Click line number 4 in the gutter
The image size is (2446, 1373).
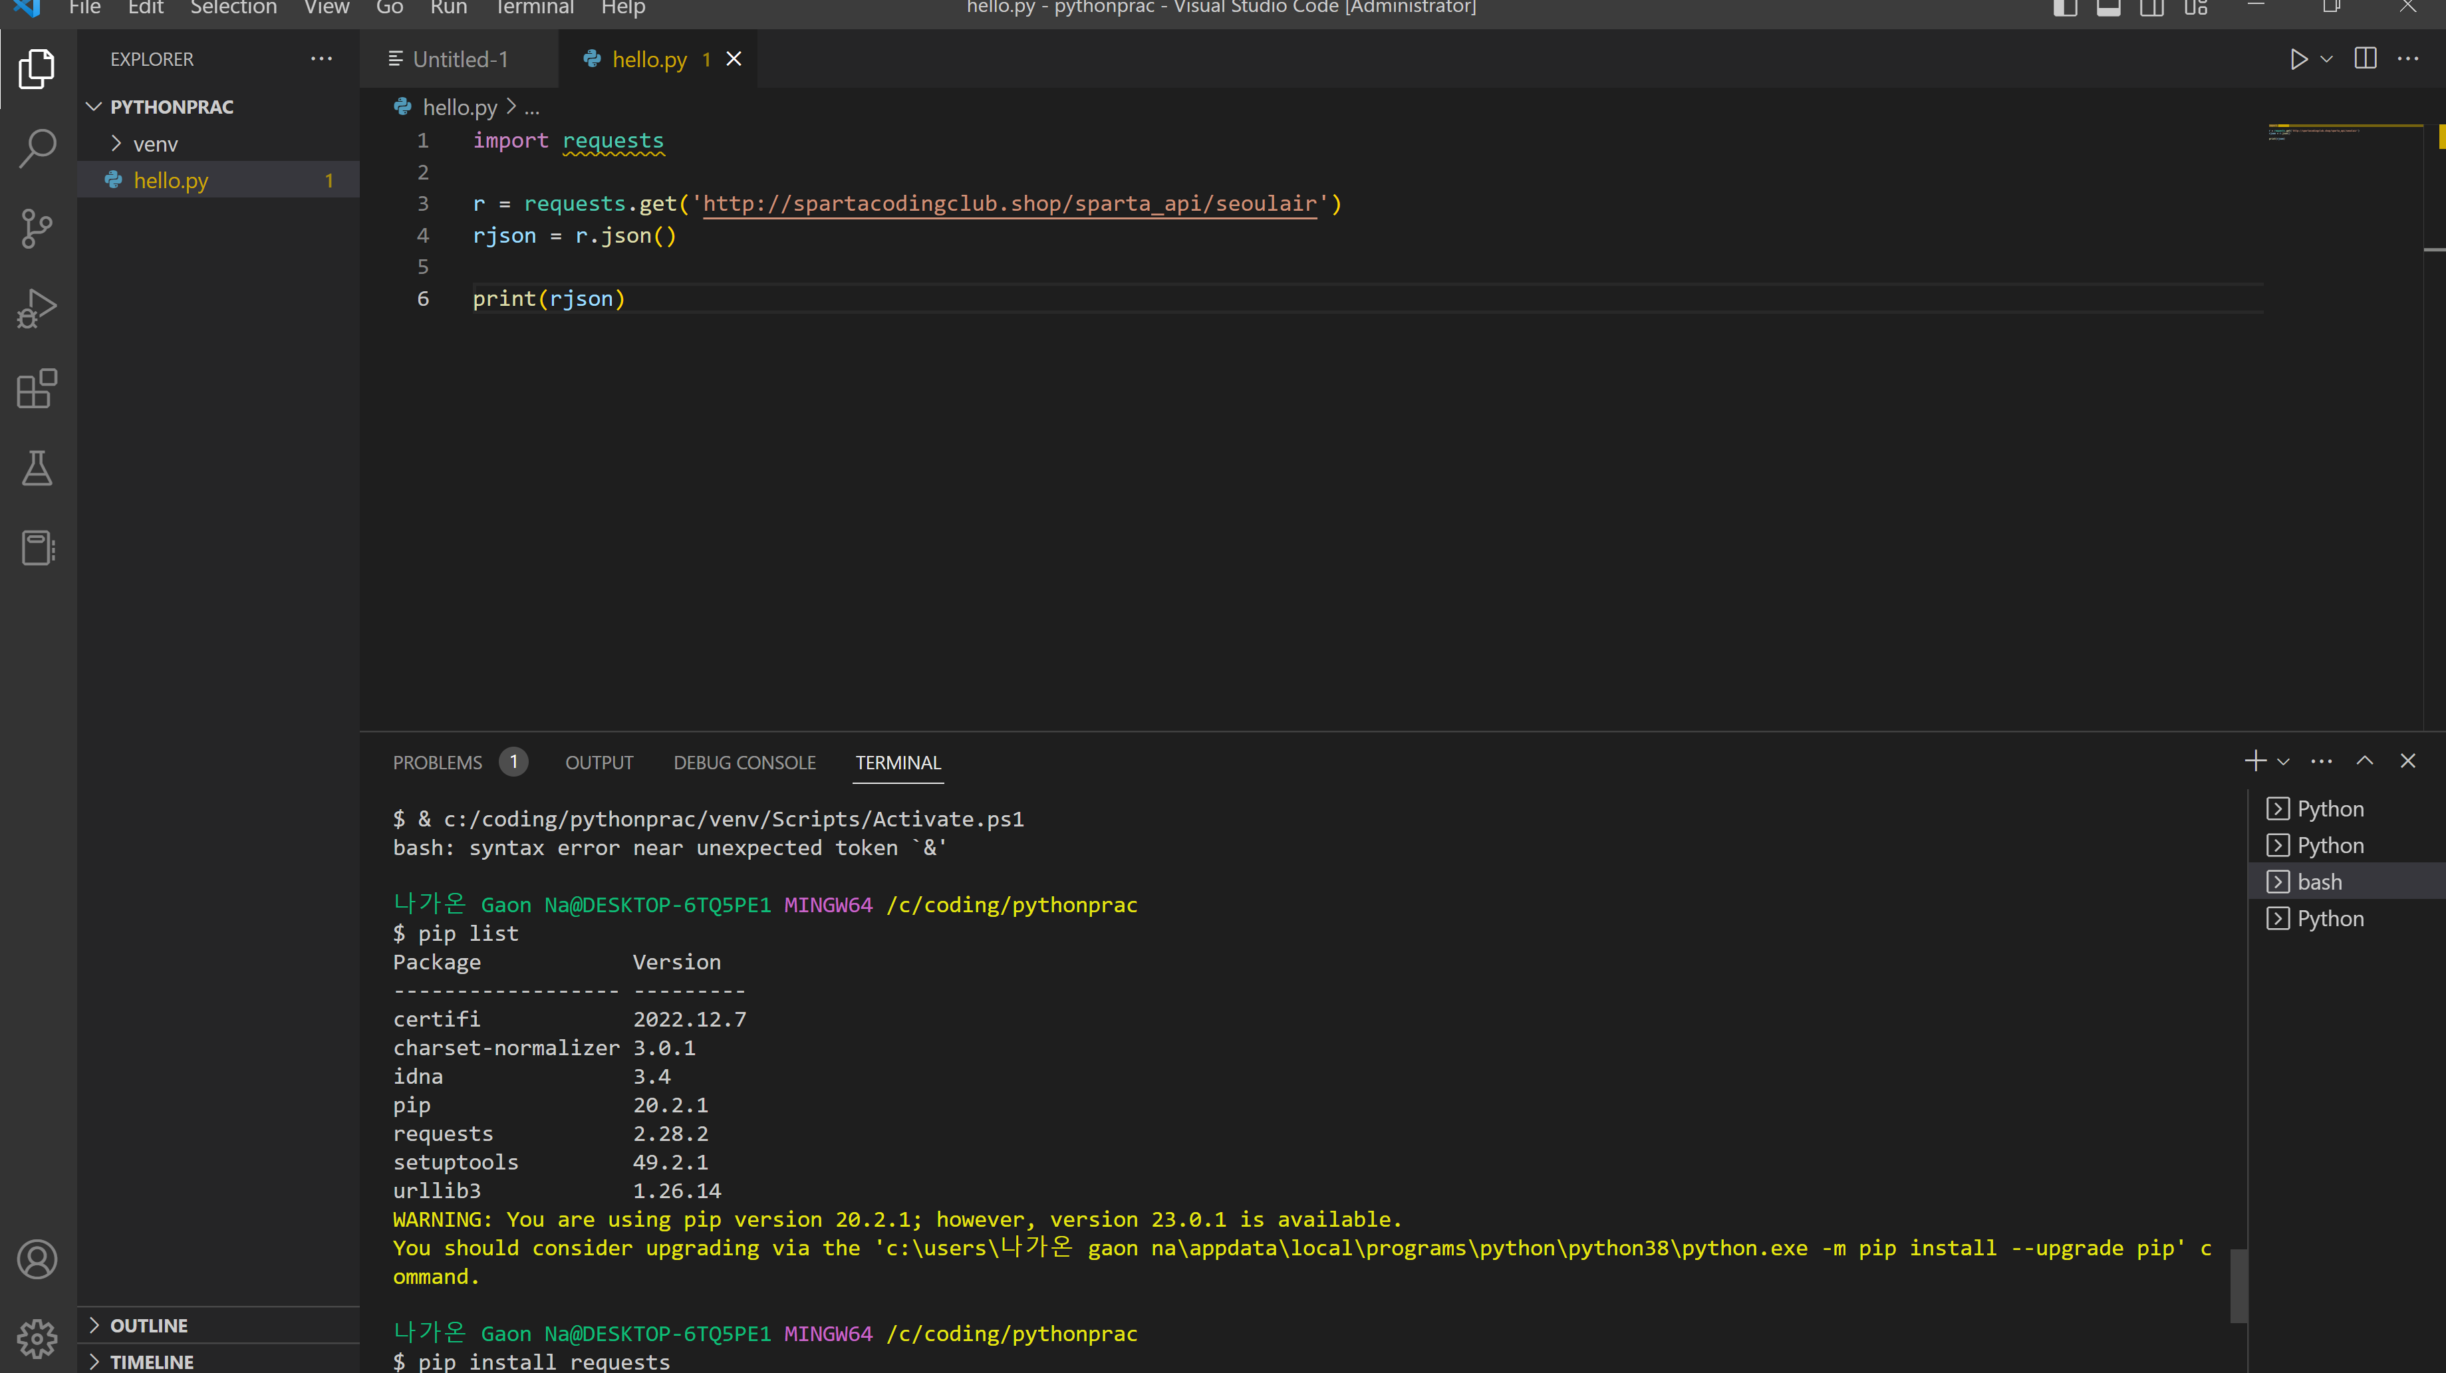(x=422, y=235)
